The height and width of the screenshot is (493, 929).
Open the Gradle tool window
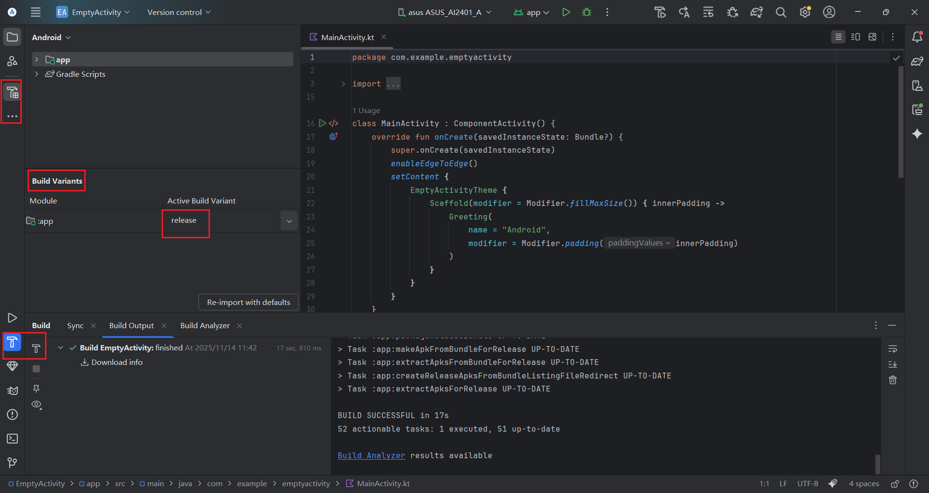point(917,61)
